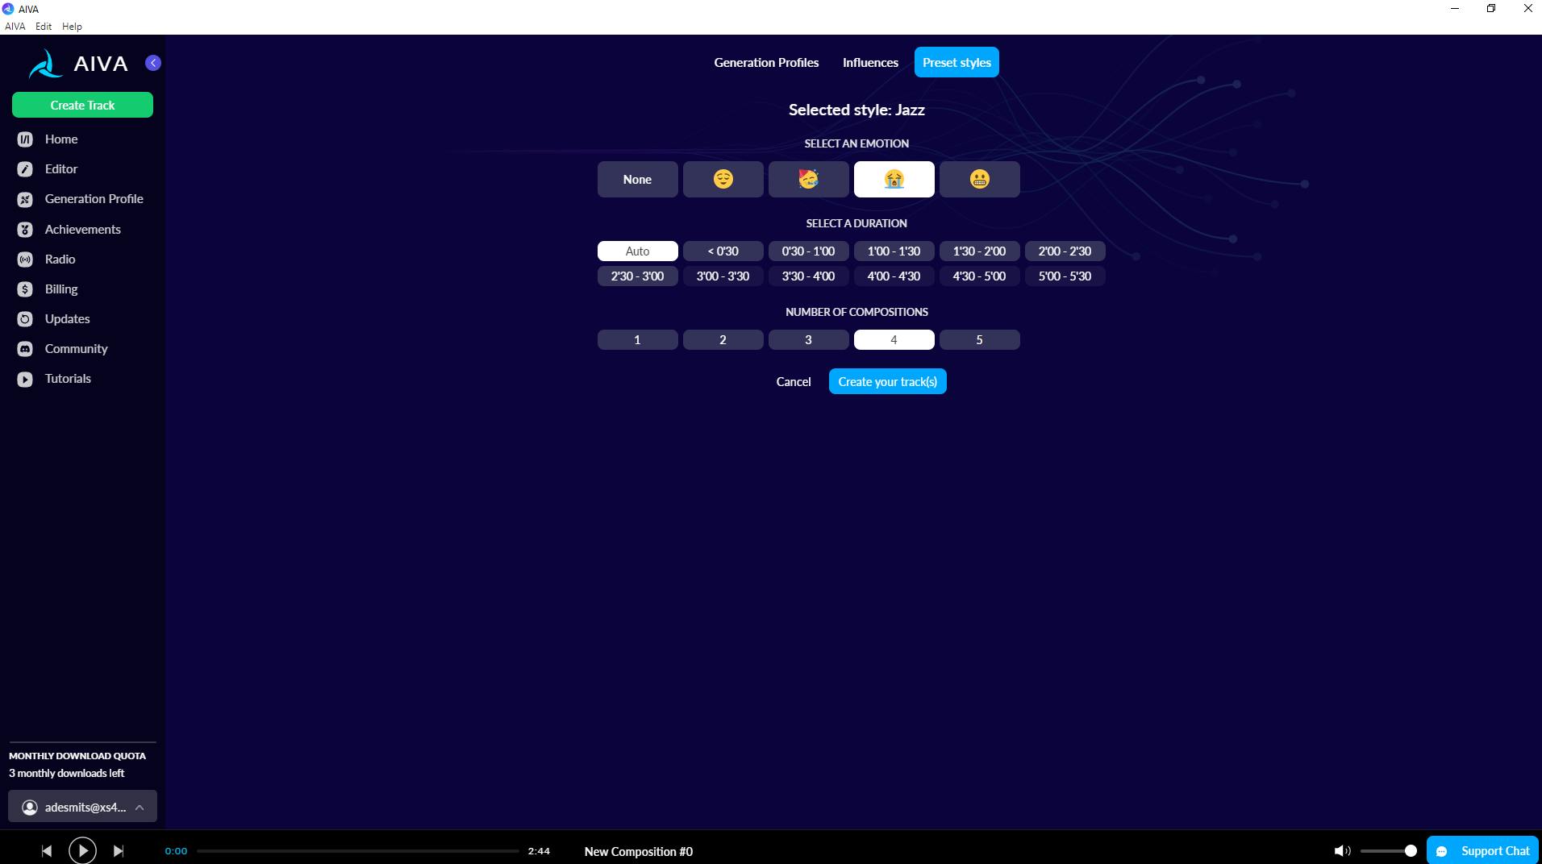Select the 0'30 - 1'00 duration
Viewport: 1542px width, 864px height.
pyautogui.click(x=808, y=251)
